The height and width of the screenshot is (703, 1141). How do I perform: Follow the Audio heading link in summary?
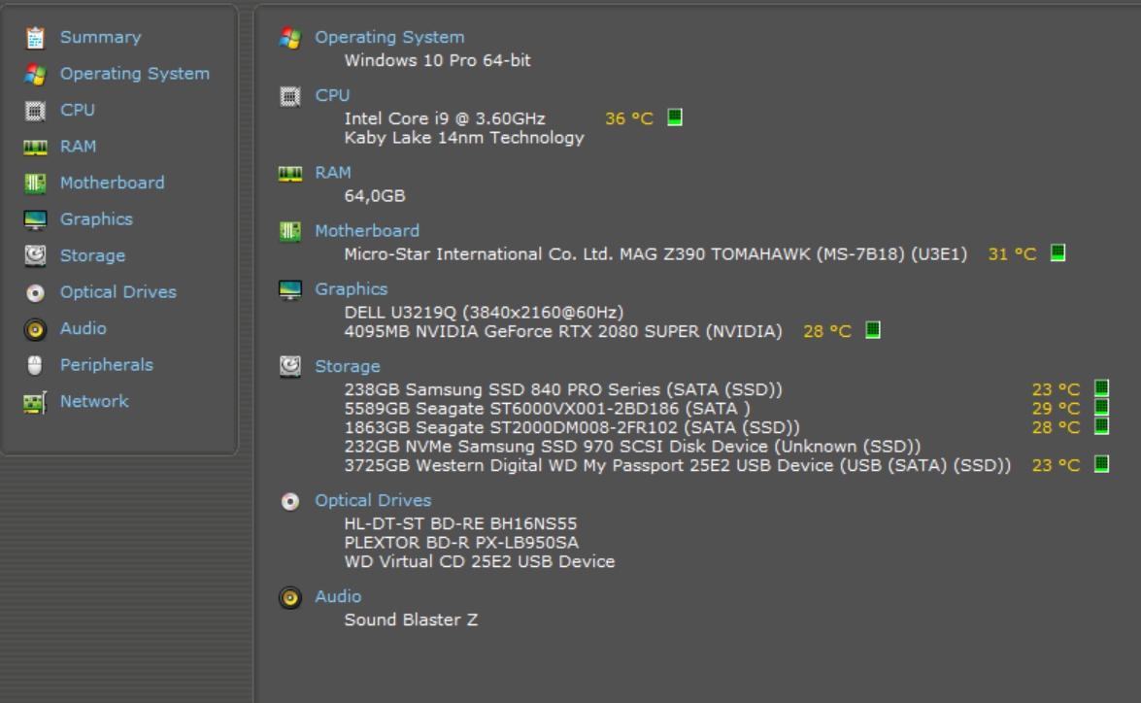tap(338, 596)
